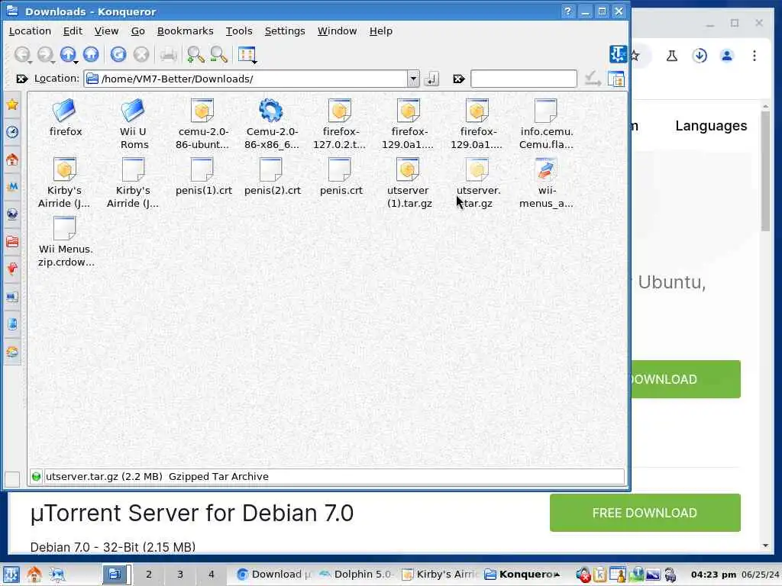This screenshot has width=782, height=586.
Task: Open the Window menu
Action: [x=337, y=31]
